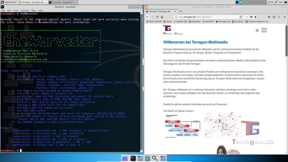Viewport: 288px width, 162px height.
Task: Select Terragon.de tab in Firefox
Action: coord(161,11)
